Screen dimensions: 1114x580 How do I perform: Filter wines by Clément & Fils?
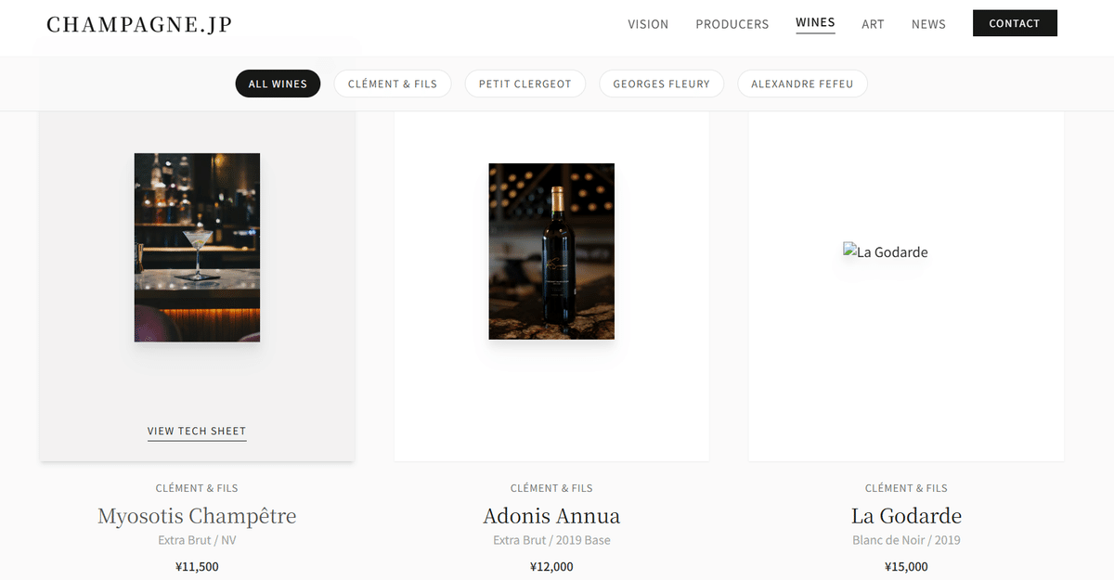[393, 84]
